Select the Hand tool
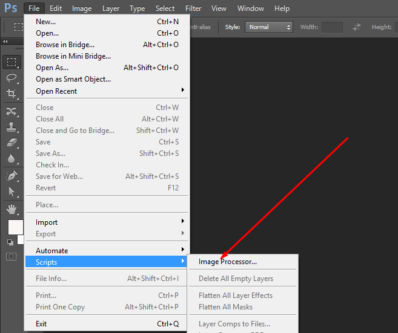This screenshot has width=398, height=333. pyautogui.click(x=12, y=209)
